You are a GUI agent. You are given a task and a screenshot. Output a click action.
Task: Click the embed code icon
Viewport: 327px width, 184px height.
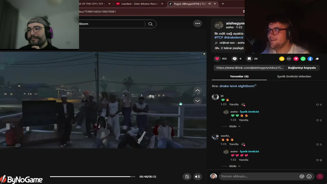tap(289, 59)
